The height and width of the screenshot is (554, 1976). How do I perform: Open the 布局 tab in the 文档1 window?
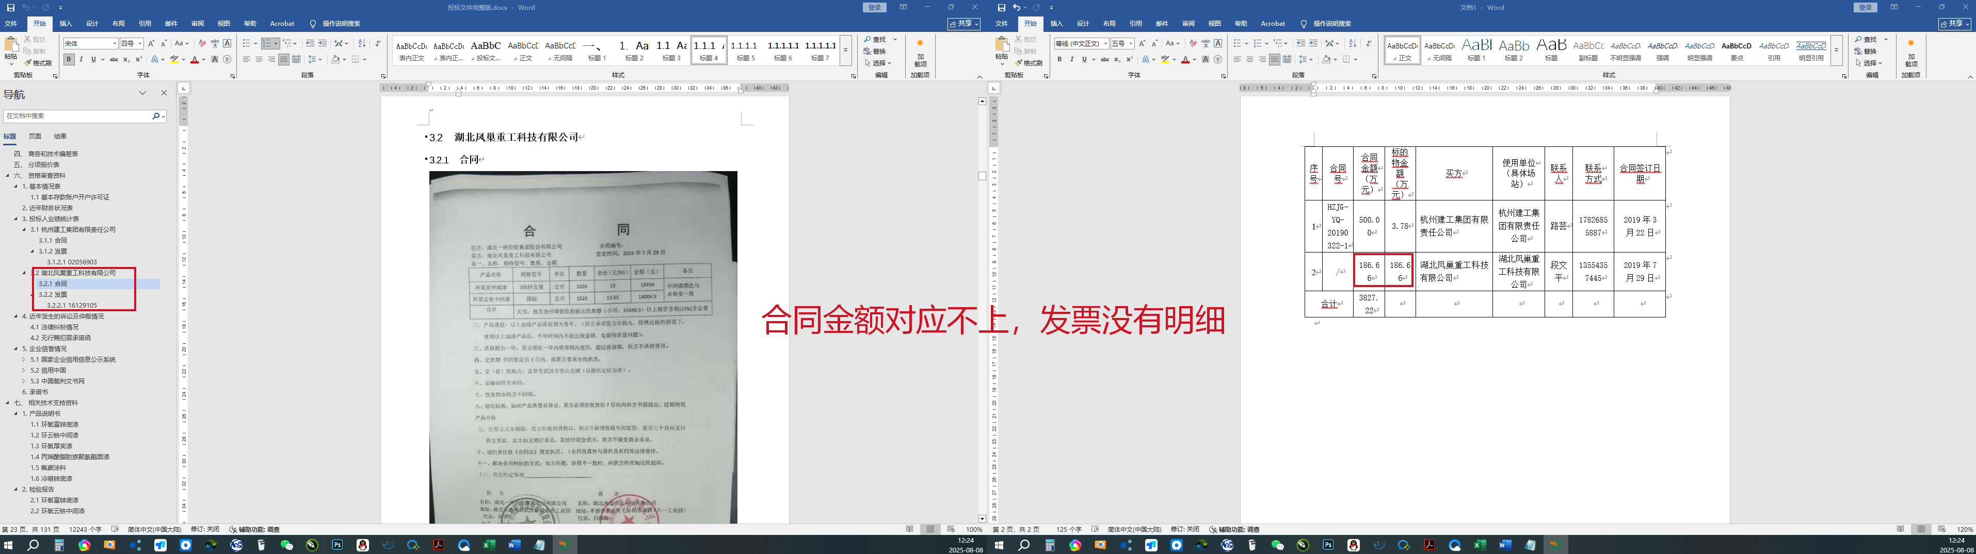pyautogui.click(x=1109, y=24)
